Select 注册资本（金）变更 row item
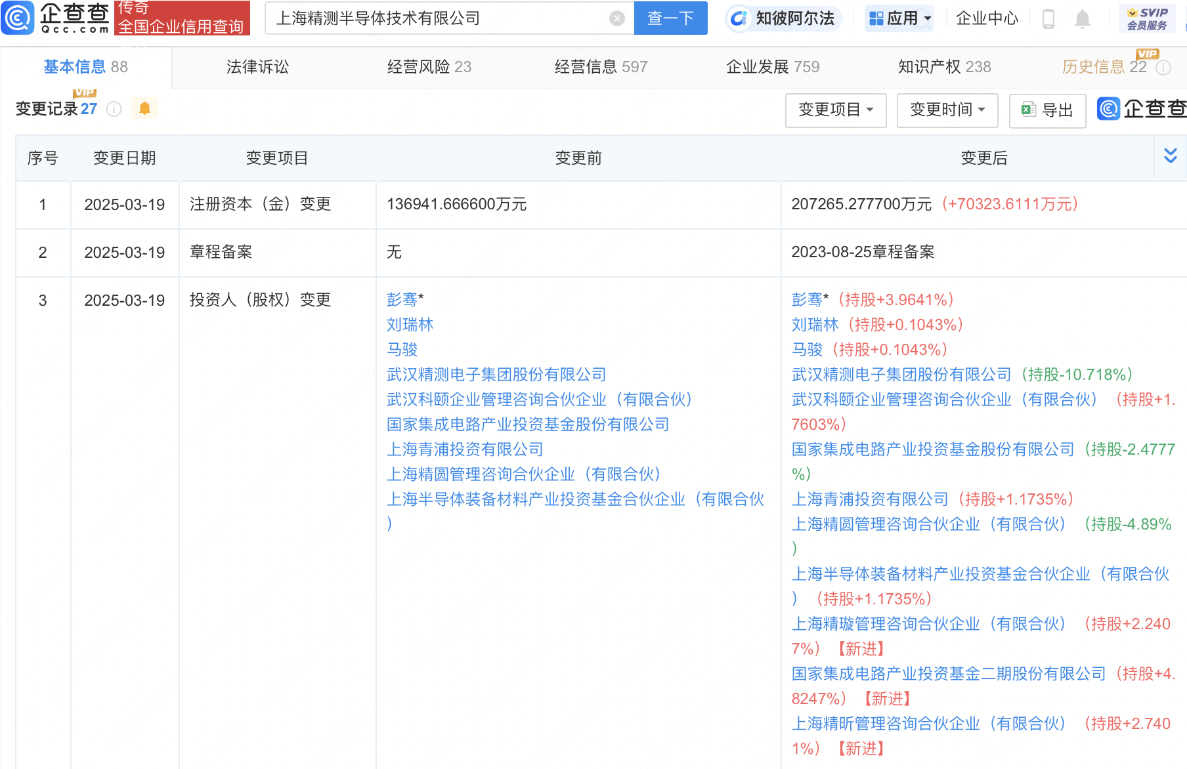Screen dimensions: 1187x769 tap(260, 204)
